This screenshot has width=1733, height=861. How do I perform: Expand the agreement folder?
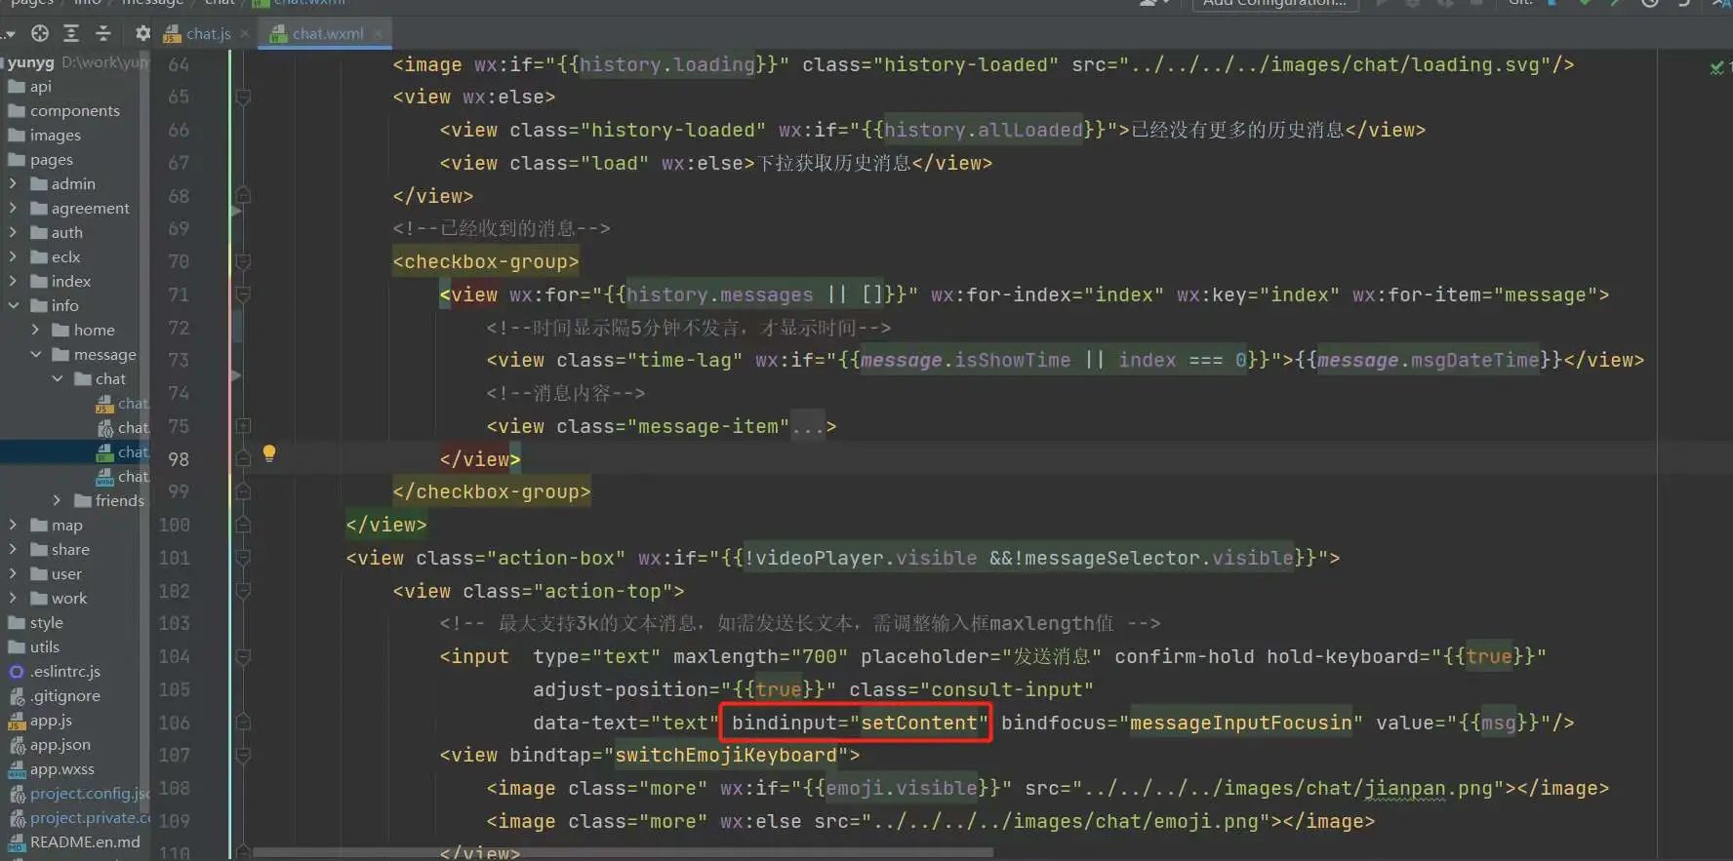(13, 208)
